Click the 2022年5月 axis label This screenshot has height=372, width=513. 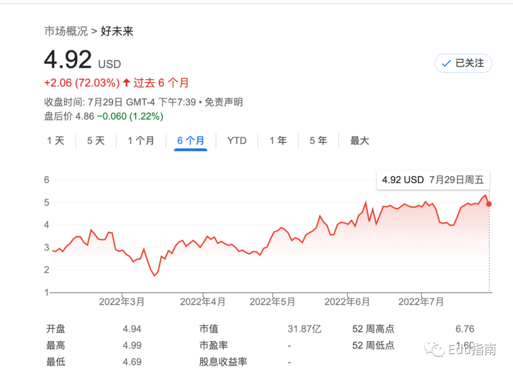[x=272, y=302]
